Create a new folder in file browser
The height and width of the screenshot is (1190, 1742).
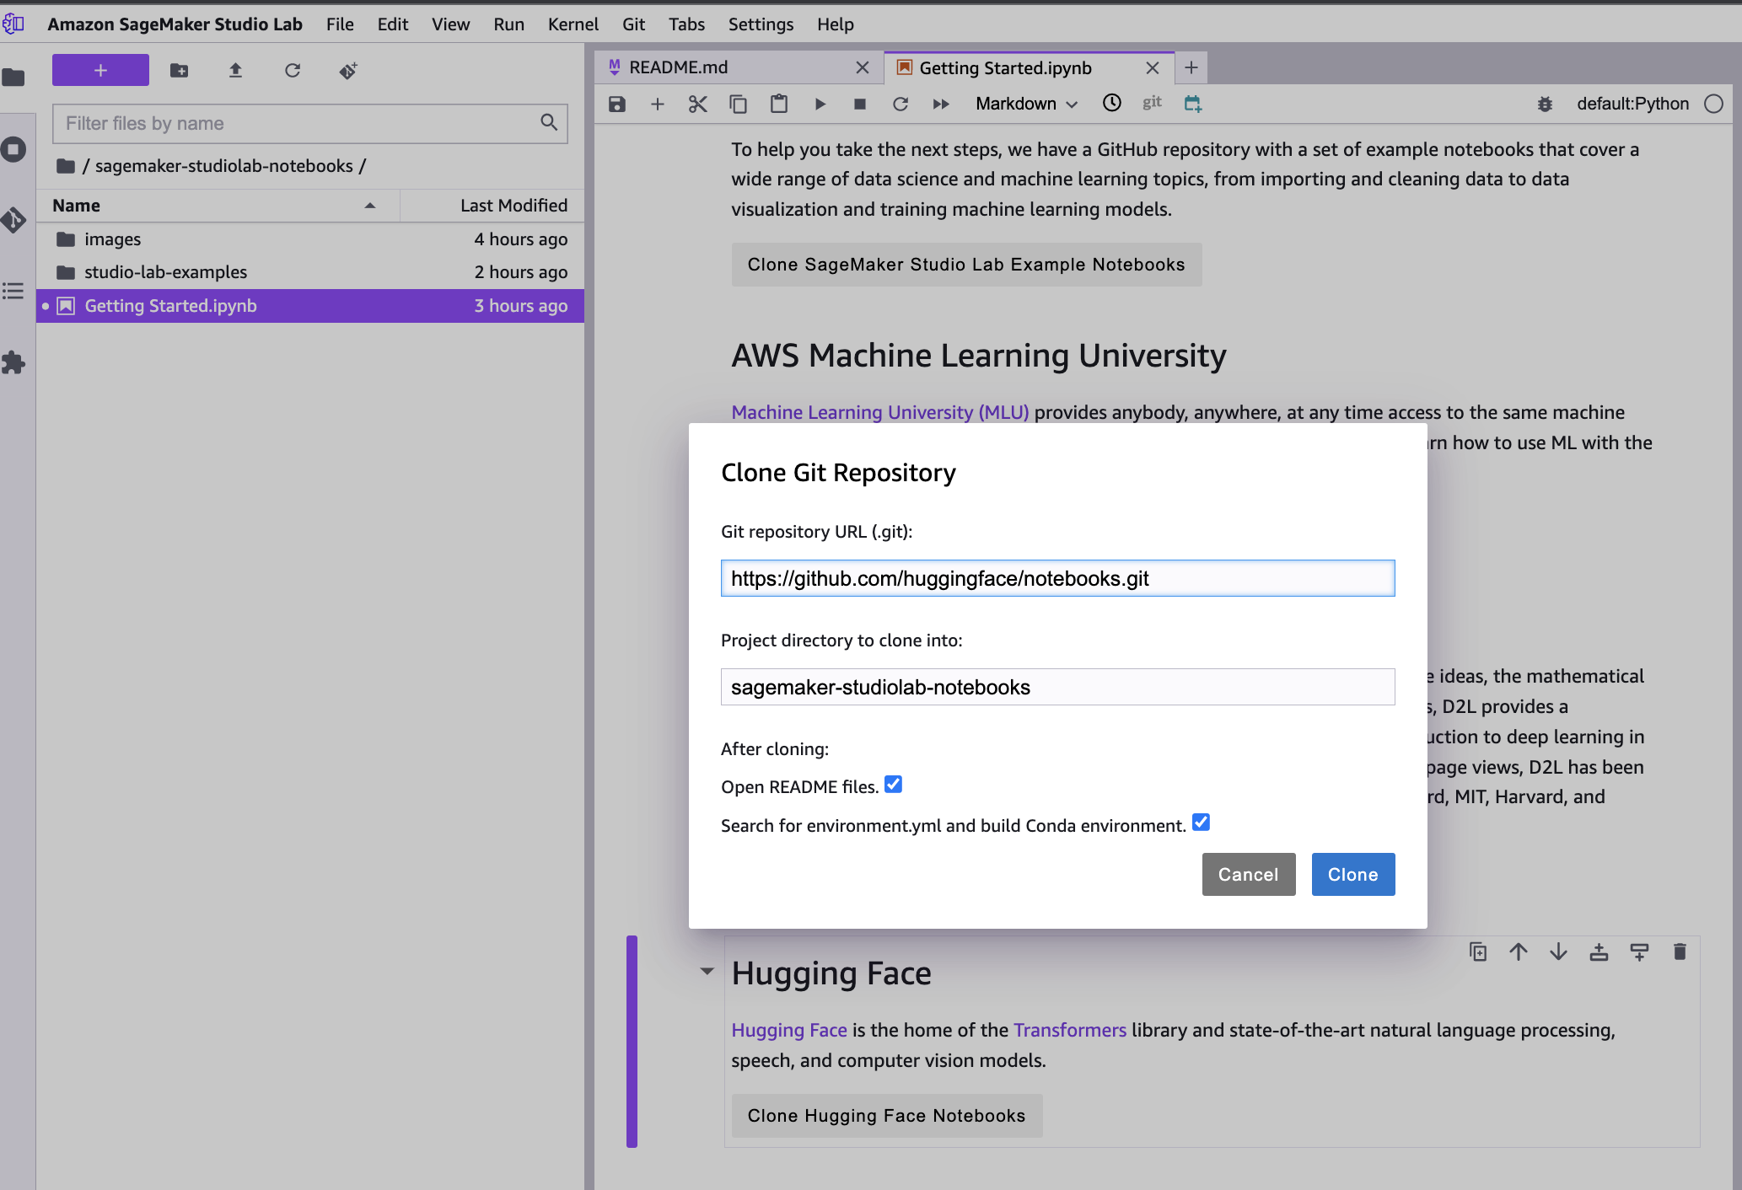point(179,71)
